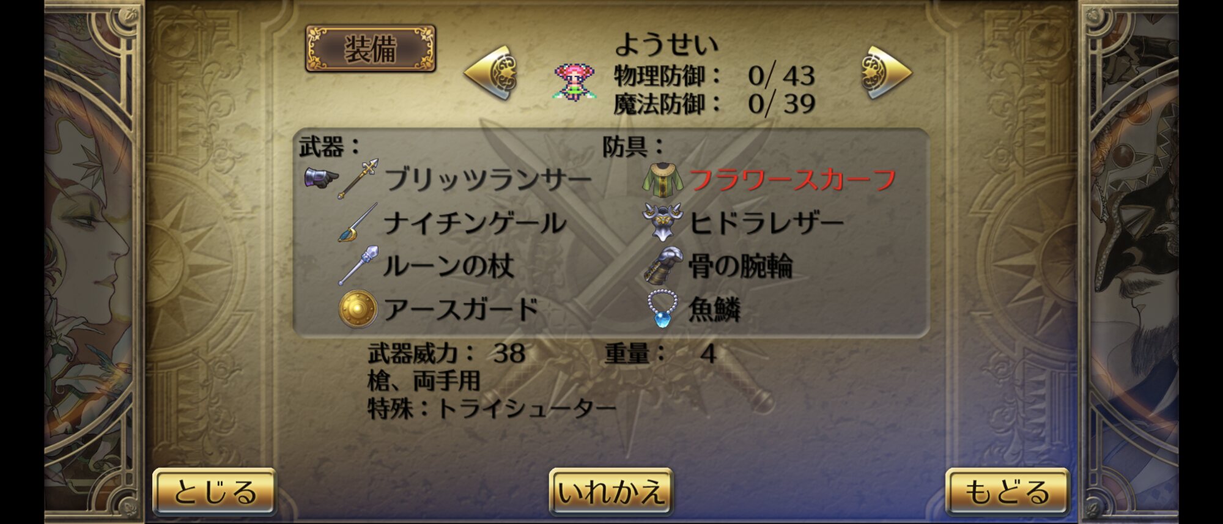Click the ようせい fairy character sprite
Viewport: 1223px width, 524px height.
(x=574, y=82)
